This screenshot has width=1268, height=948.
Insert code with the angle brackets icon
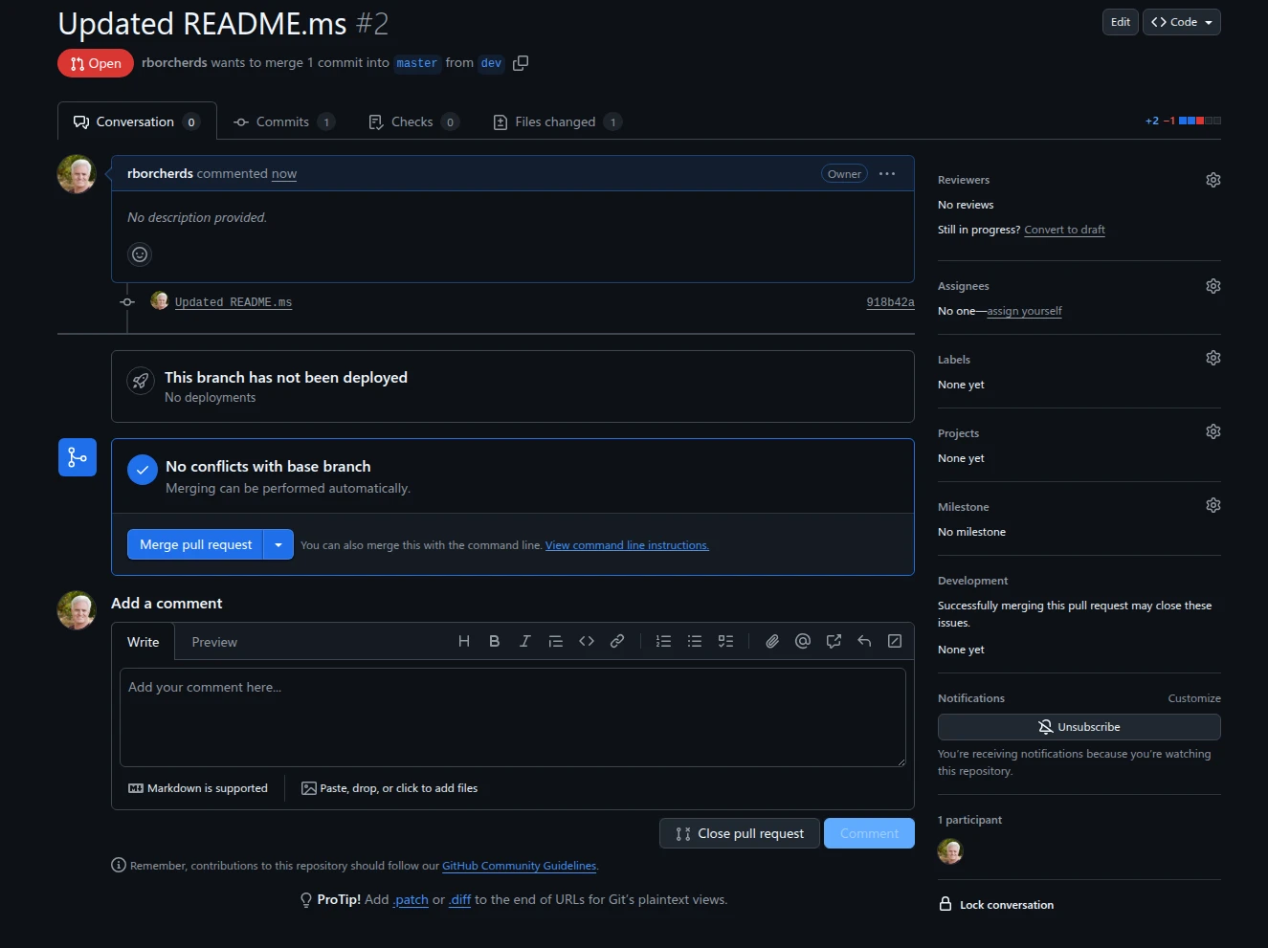click(587, 641)
